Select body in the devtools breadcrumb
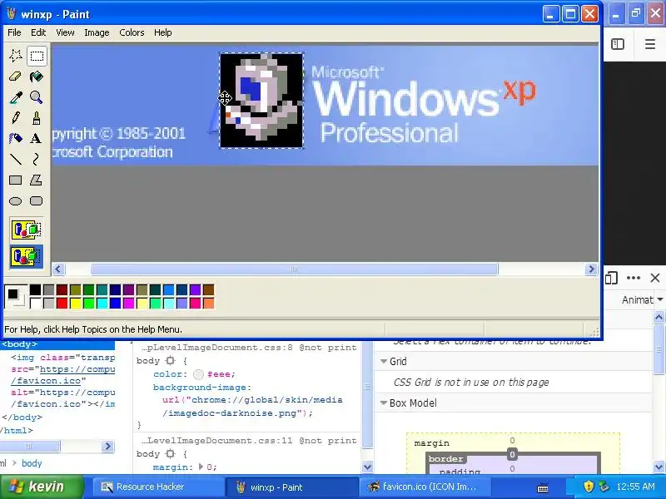 (32, 463)
